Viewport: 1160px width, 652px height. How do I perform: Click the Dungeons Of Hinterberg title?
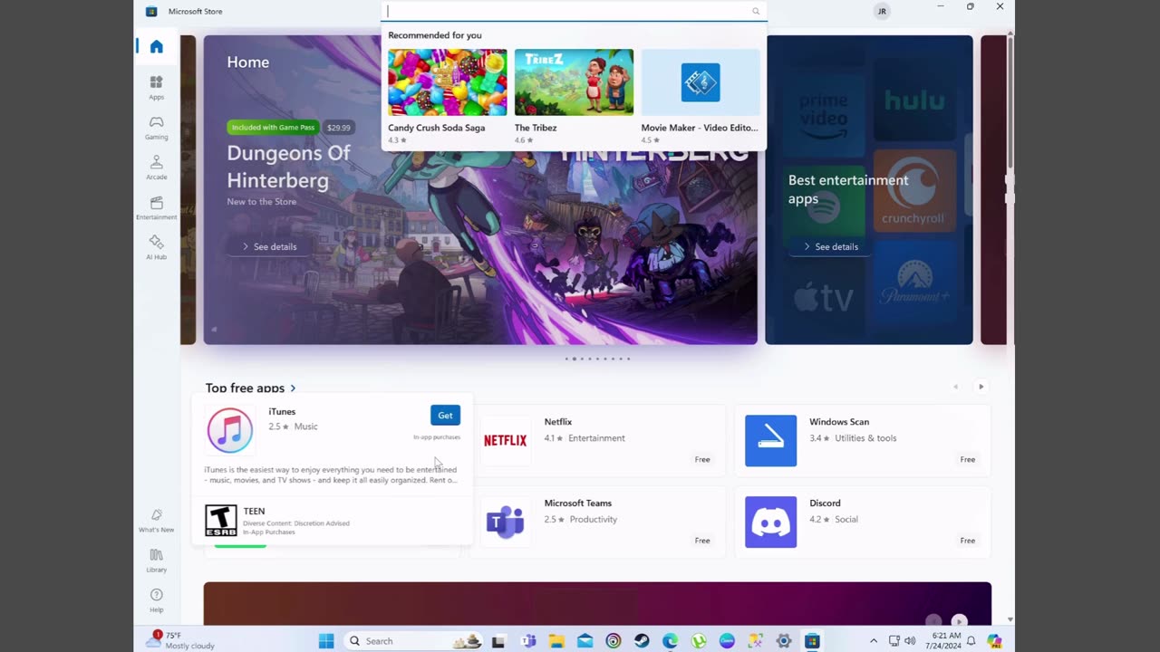pos(288,167)
